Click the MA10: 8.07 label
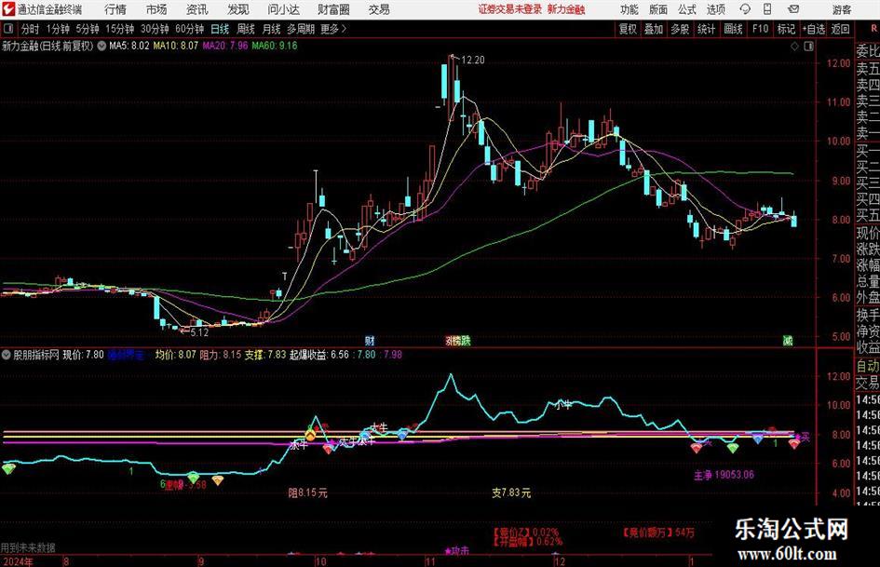The width and height of the screenshot is (880, 567). [x=176, y=46]
